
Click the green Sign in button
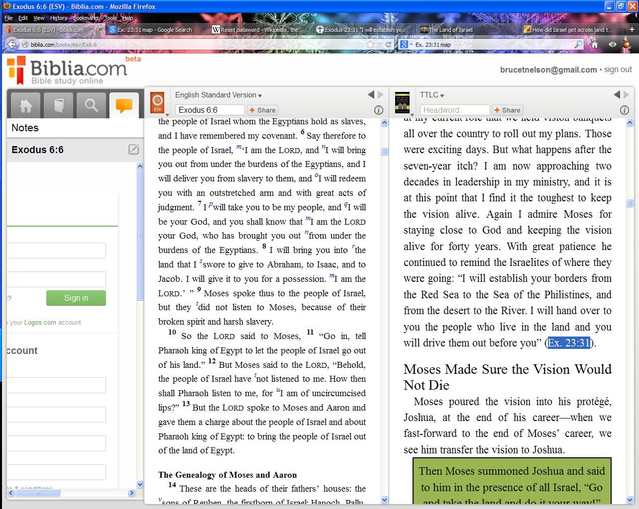76,298
